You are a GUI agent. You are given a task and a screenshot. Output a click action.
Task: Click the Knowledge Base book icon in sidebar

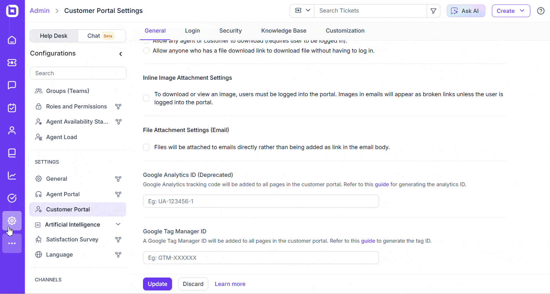12,153
